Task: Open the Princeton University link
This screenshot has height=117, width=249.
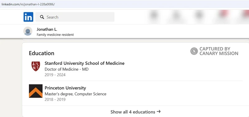Action: coord(65,88)
